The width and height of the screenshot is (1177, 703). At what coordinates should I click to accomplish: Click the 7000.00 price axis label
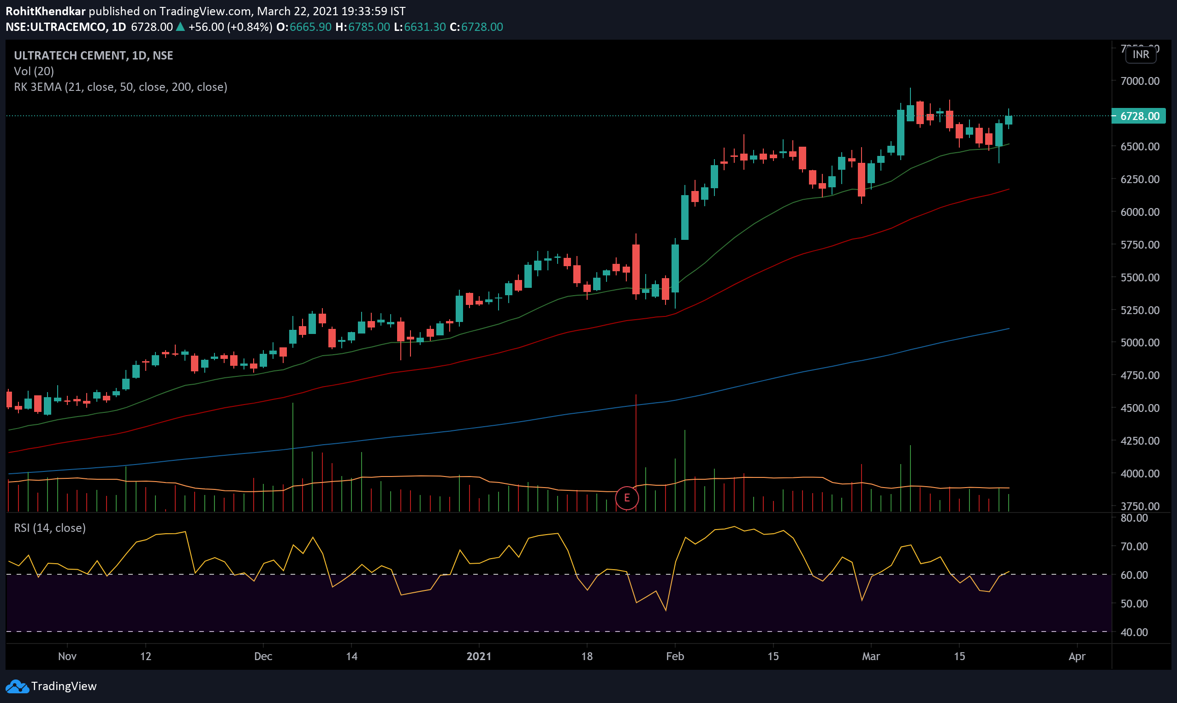pyautogui.click(x=1140, y=81)
